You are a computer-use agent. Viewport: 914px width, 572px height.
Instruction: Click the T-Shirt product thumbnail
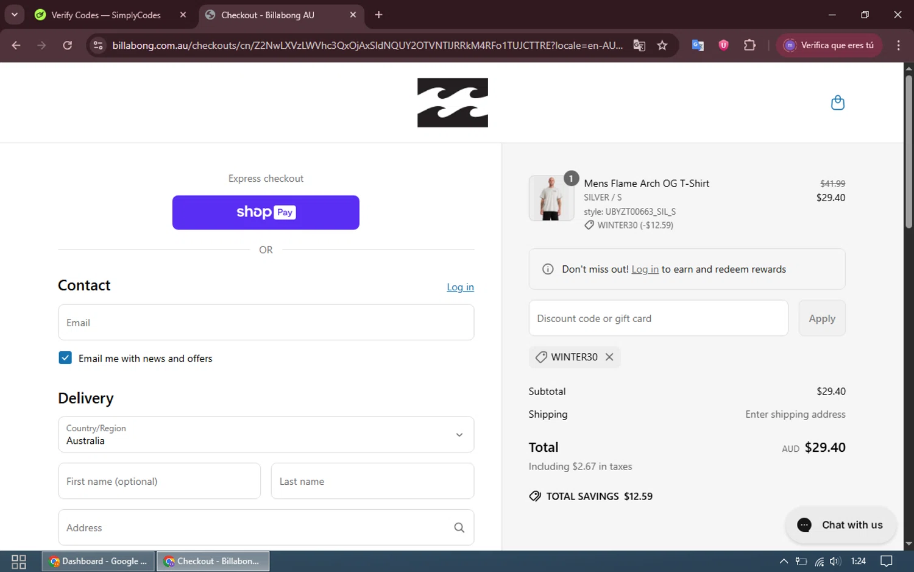(x=551, y=198)
